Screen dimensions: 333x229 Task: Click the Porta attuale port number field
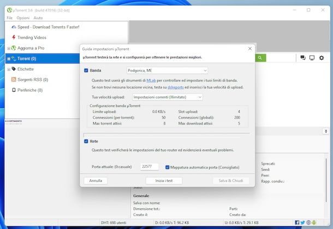149,167
